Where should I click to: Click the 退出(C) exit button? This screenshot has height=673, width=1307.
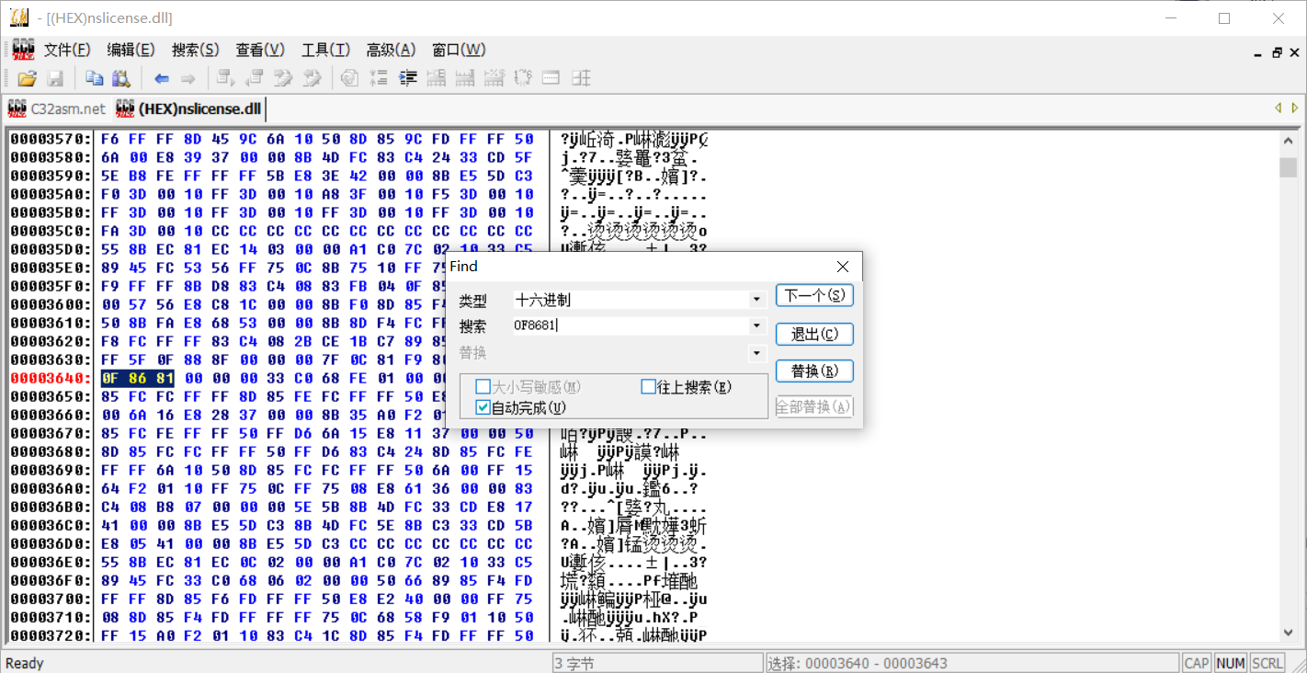[814, 334]
